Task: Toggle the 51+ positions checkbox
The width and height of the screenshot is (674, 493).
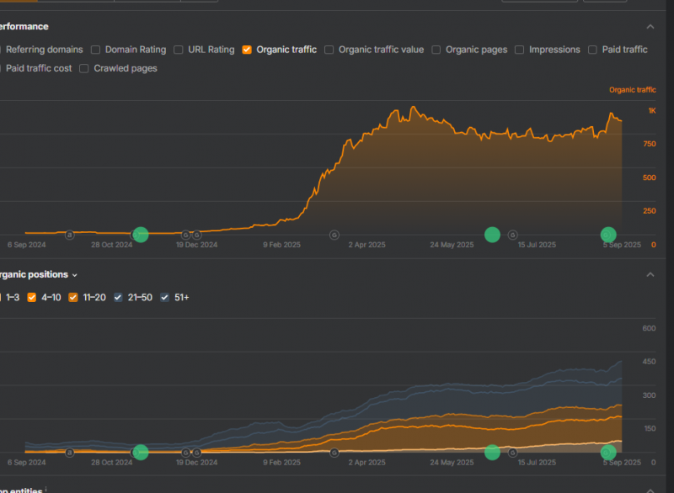Action: (x=165, y=297)
